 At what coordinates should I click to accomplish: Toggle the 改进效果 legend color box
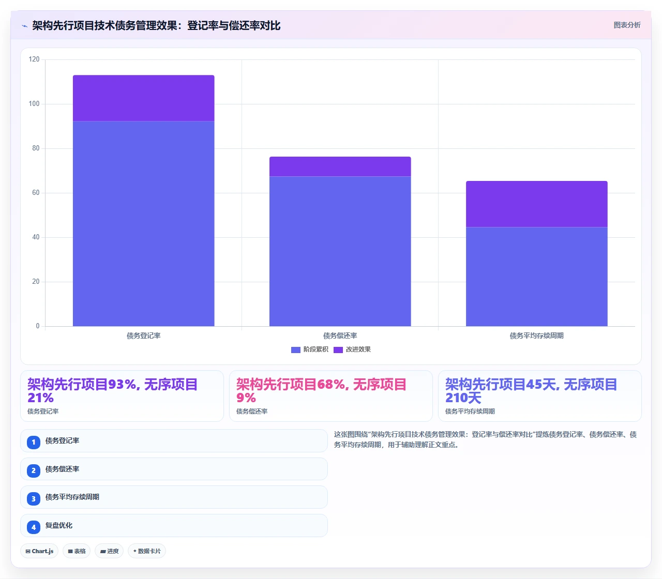coord(338,350)
